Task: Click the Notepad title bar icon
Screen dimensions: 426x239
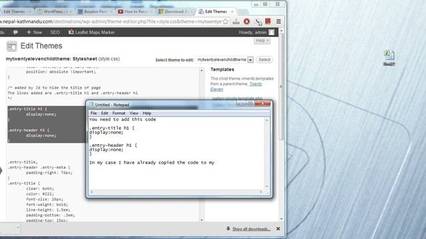Action: pos(91,105)
